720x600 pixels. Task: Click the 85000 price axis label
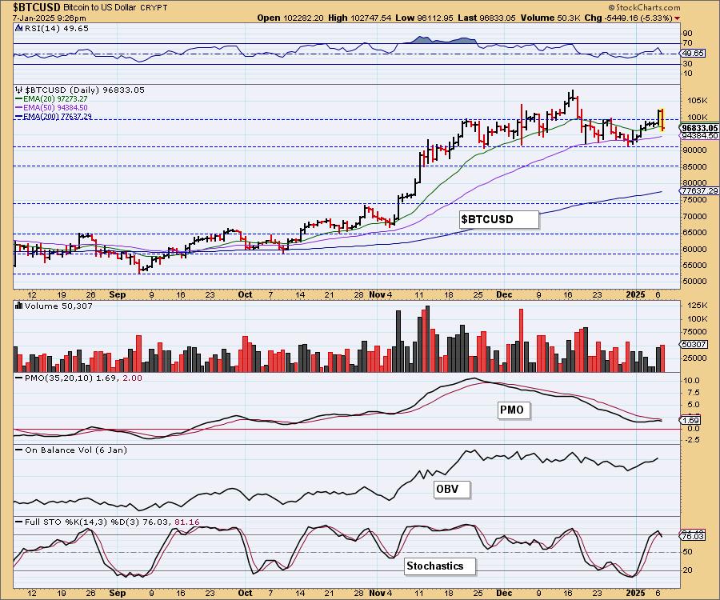(x=694, y=167)
